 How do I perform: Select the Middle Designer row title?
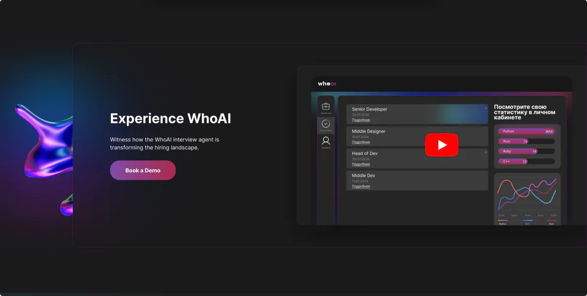coord(368,131)
